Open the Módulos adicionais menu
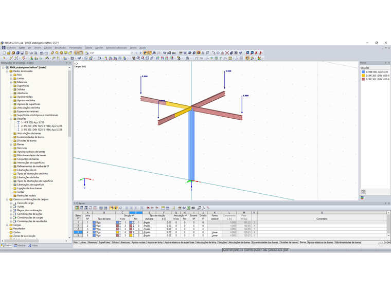 [116, 48]
